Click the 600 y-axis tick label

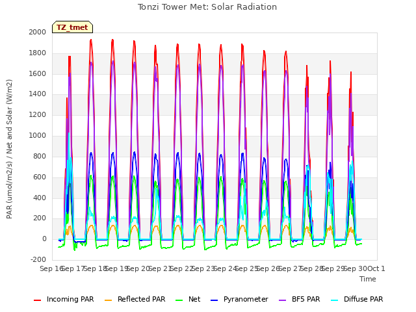pos(40,177)
